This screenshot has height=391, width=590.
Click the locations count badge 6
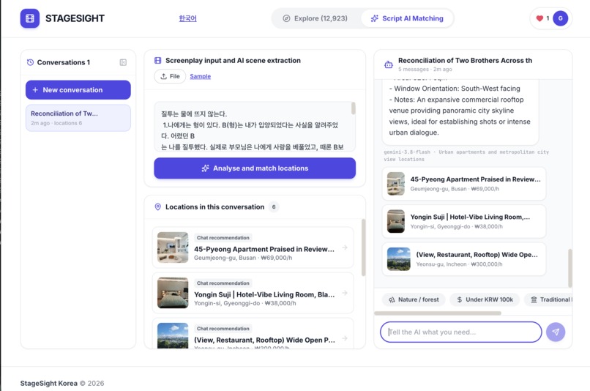[274, 207]
